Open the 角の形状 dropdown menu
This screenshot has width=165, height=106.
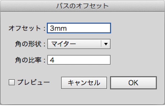[x=79, y=44]
